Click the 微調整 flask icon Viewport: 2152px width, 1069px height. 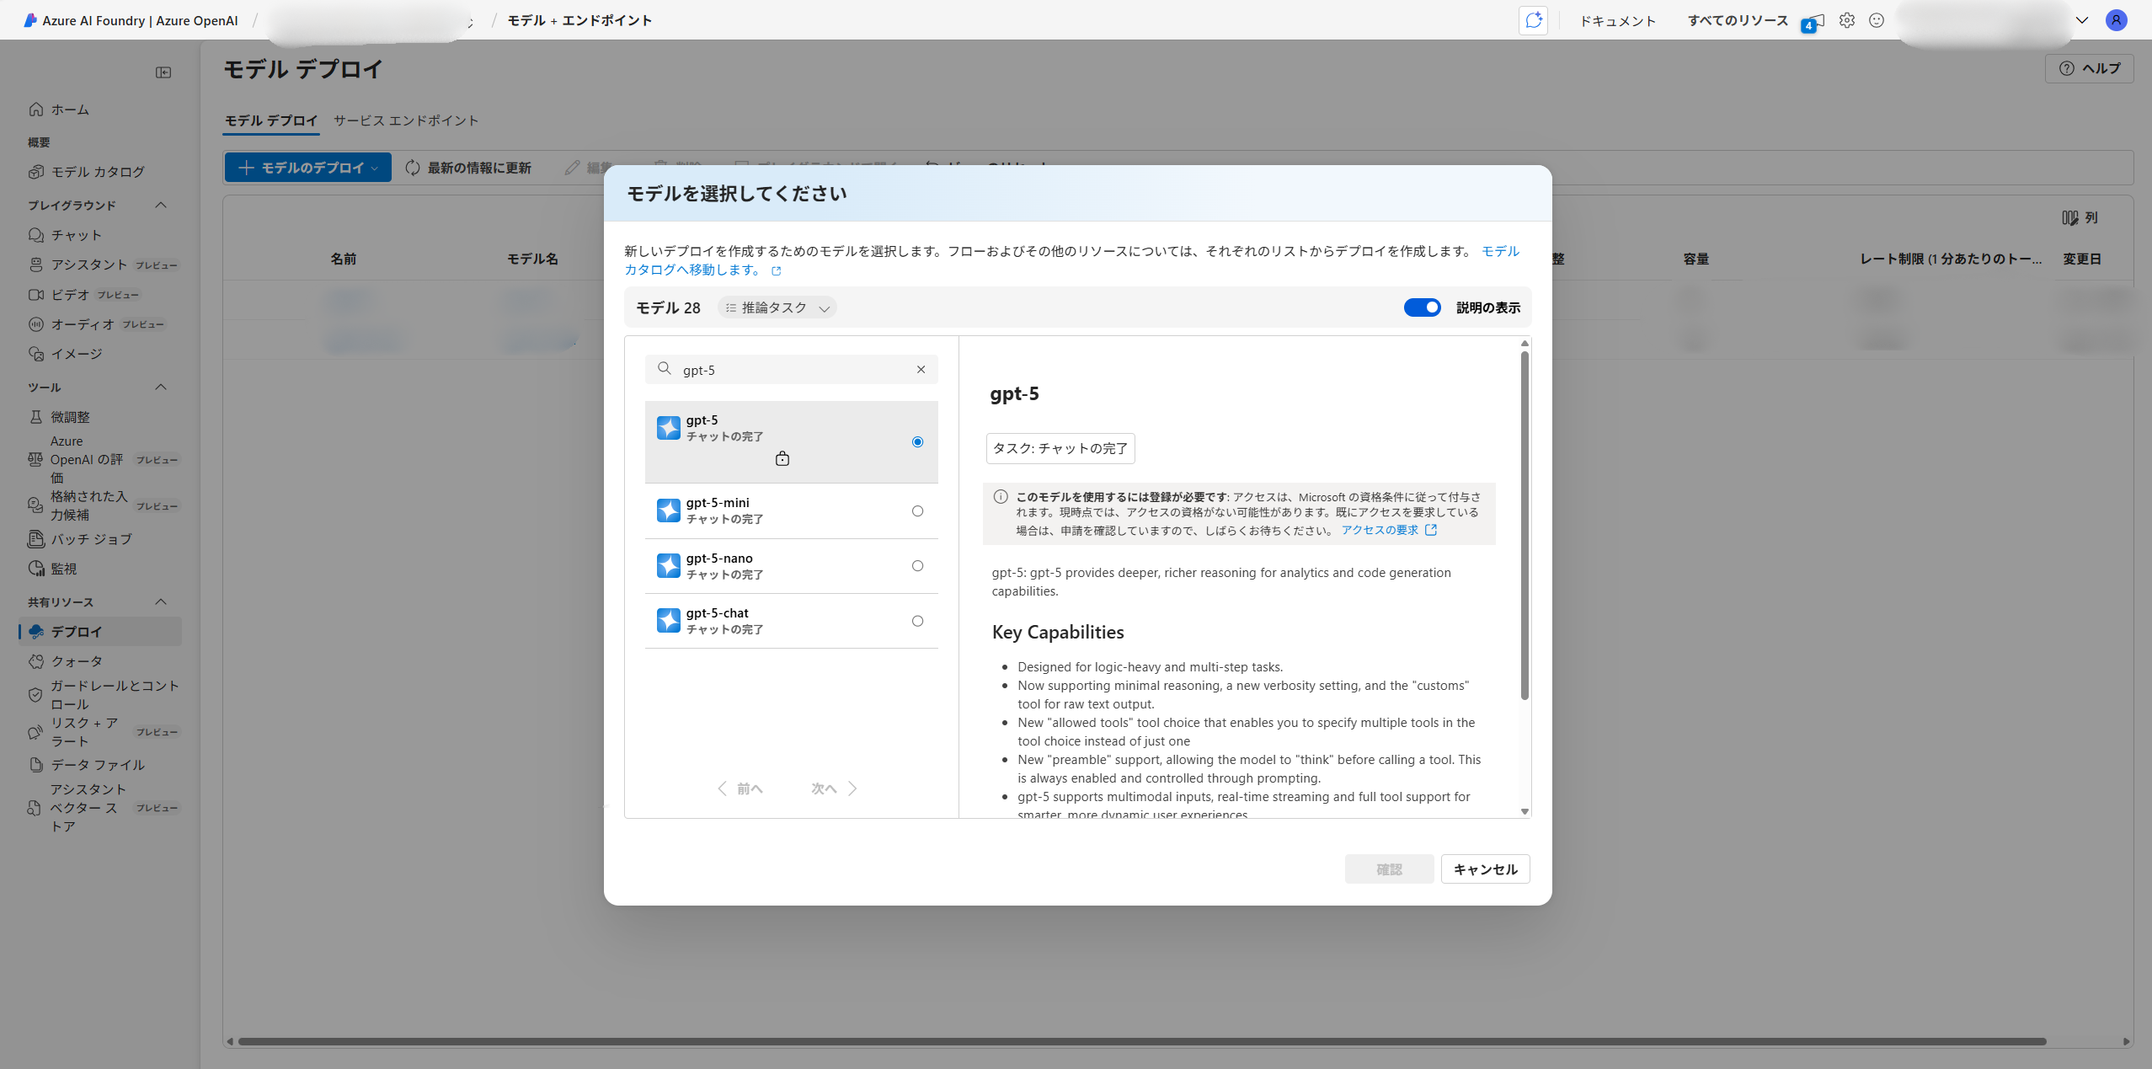(x=35, y=417)
